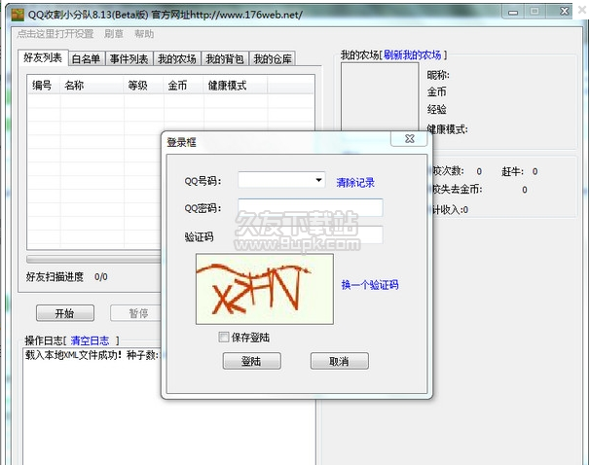Click the 刷新我的农场 link

tap(413, 55)
